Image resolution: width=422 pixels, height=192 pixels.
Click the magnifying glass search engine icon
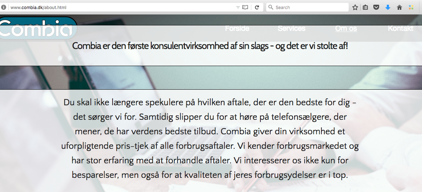coord(271,7)
